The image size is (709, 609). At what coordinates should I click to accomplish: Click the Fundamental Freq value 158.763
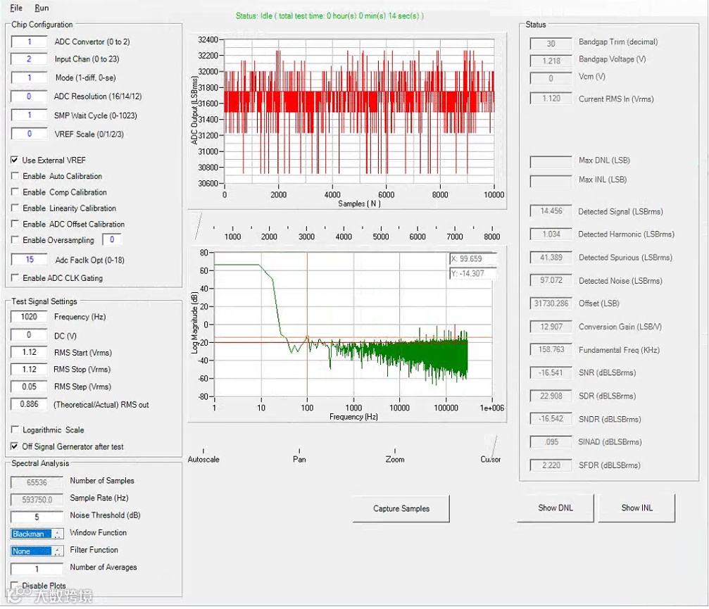tap(551, 349)
